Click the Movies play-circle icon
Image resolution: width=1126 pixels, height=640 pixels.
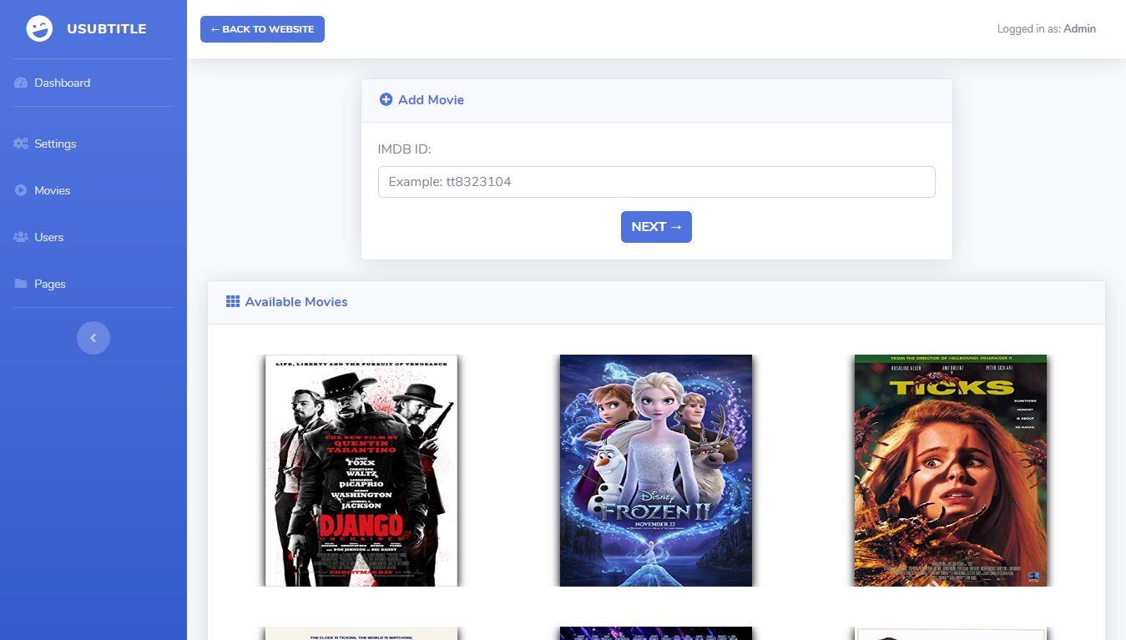click(21, 190)
